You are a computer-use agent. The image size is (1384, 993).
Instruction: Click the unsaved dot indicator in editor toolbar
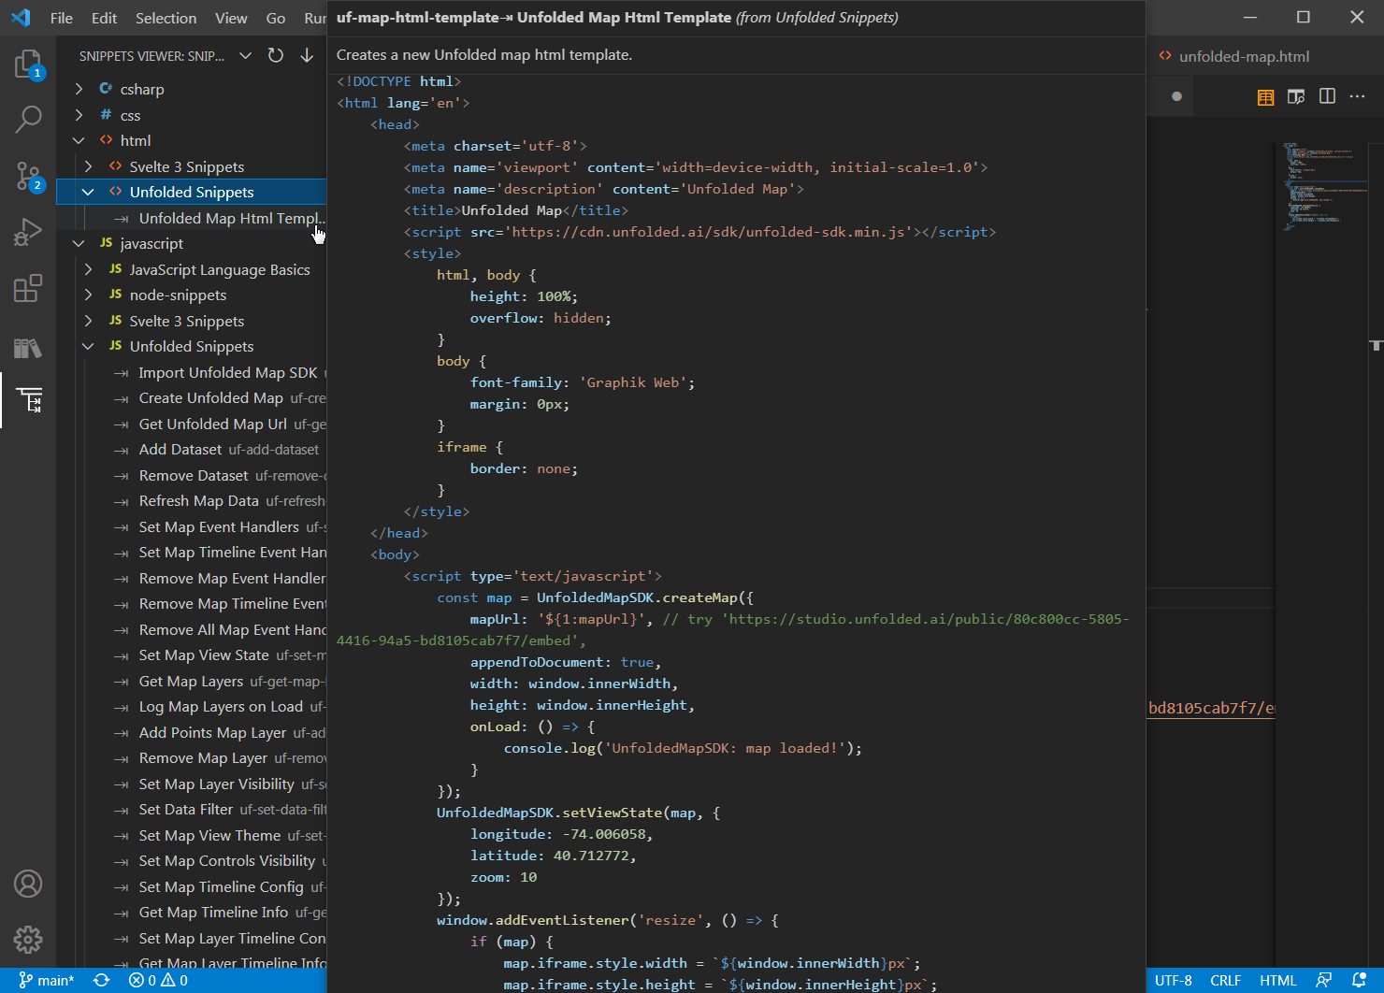1176,96
